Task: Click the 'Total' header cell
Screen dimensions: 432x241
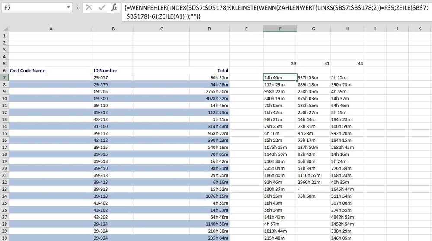Action: click(209, 71)
